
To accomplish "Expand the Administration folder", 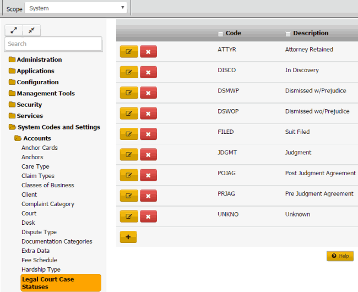I will click(x=39, y=60).
